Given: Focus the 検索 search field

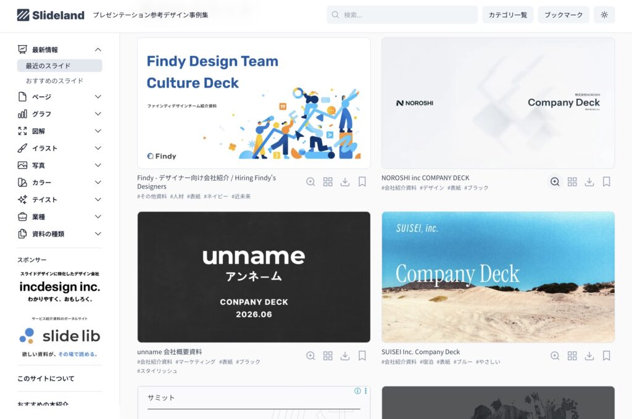Looking at the screenshot, I should pyautogui.click(x=402, y=15).
